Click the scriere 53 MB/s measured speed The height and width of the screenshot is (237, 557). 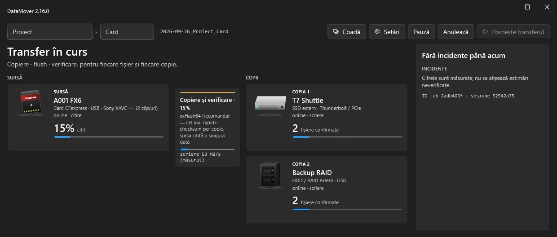[x=200, y=157]
